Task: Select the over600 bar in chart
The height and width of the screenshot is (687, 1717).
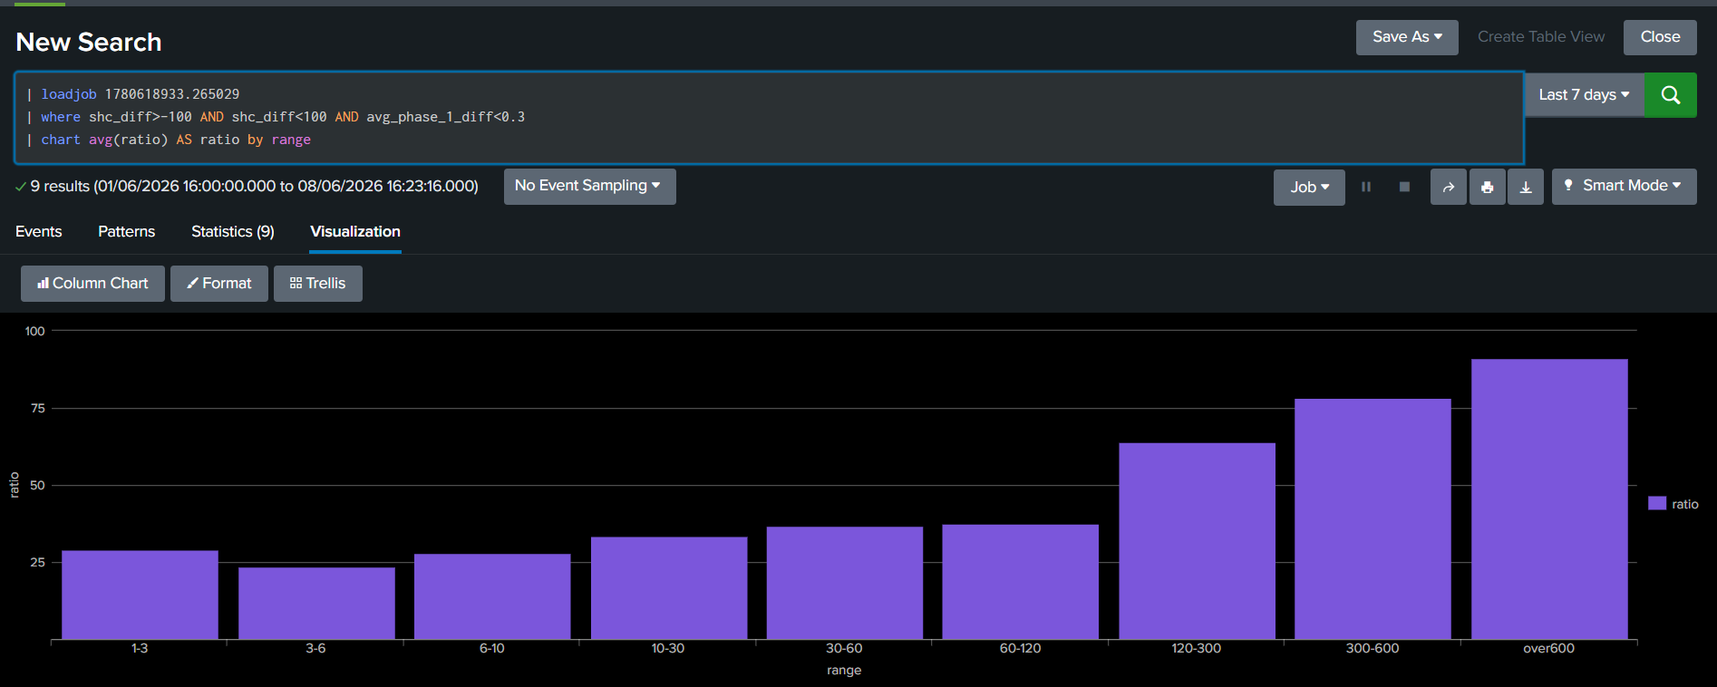Action: click(1549, 499)
